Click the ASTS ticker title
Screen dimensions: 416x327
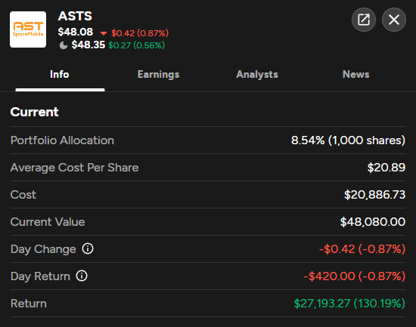tap(75, 16)
